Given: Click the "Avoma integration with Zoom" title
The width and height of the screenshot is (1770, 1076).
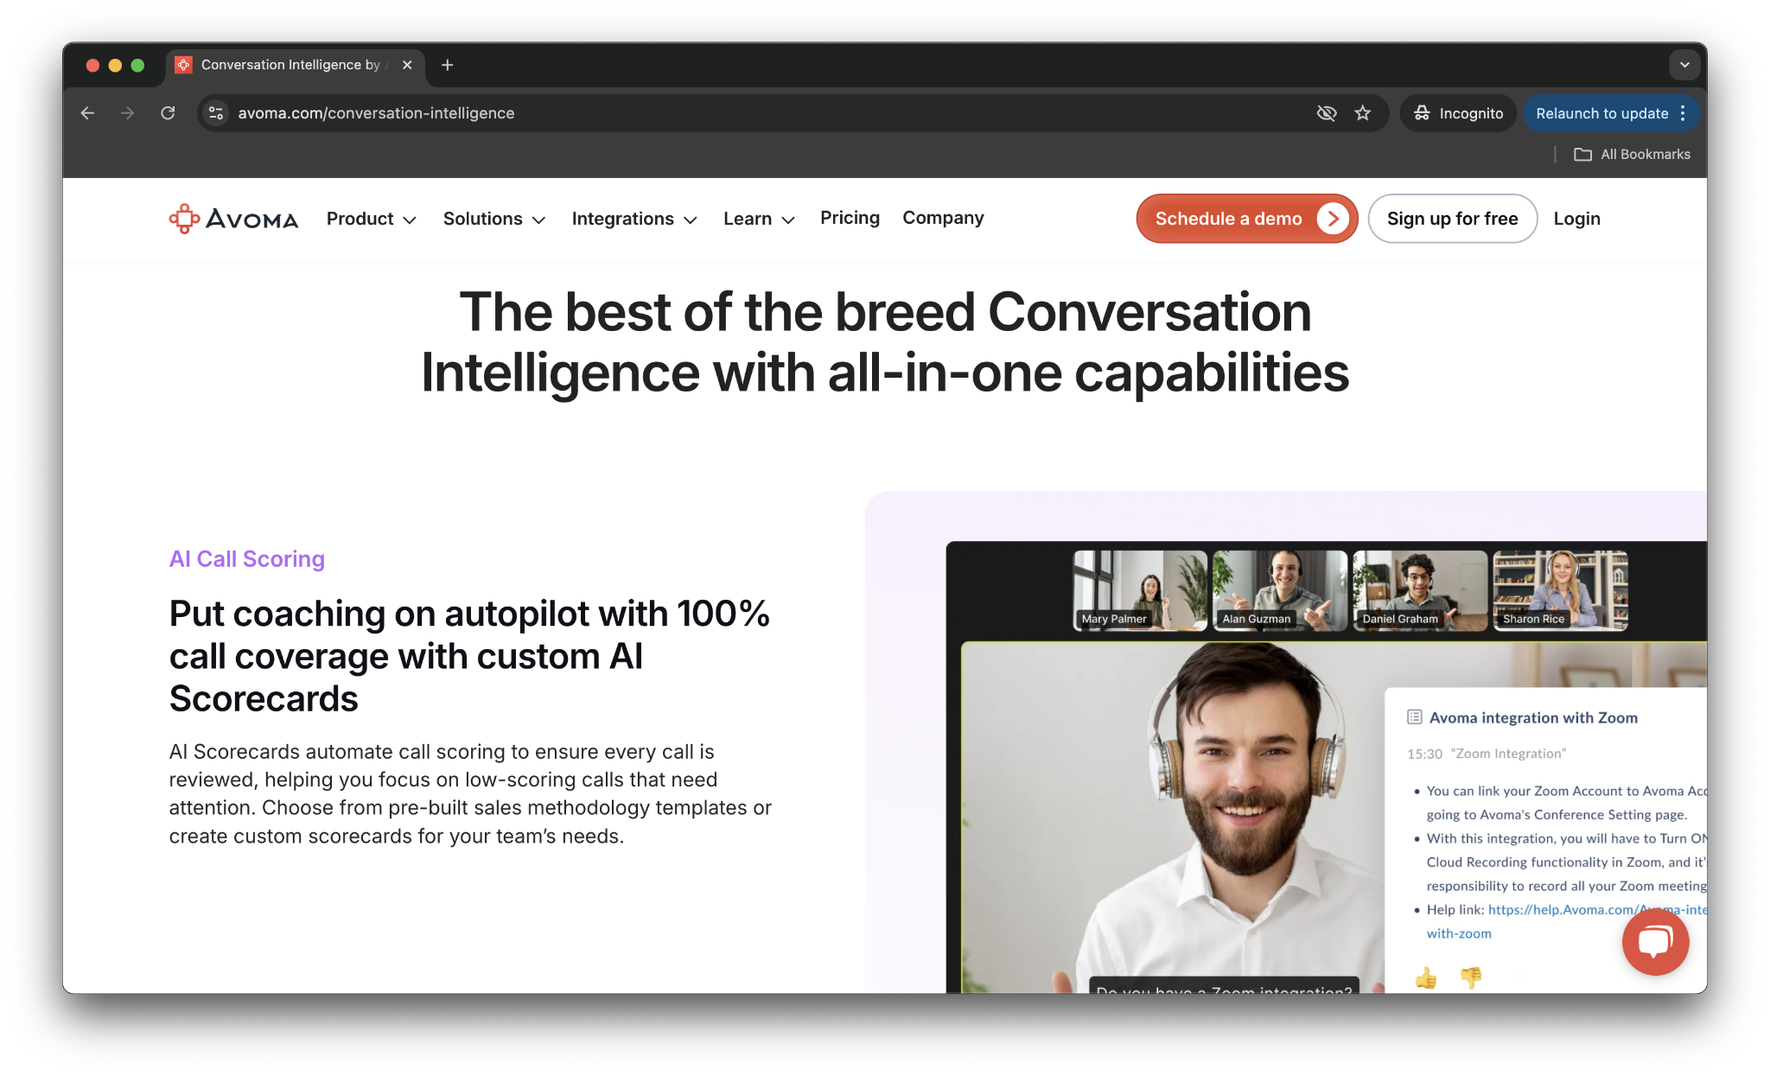Looking at the screenshot, I should tap(1533, 717).
